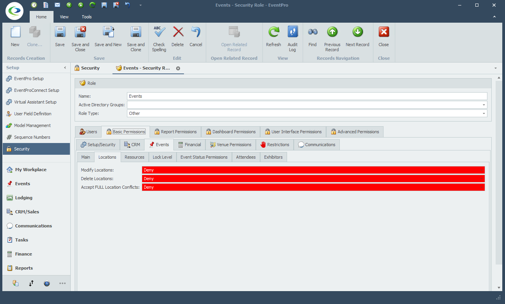505x304 pixels.
Task: Click the blue undo arrow in title bar
Action: click(128, 5)
